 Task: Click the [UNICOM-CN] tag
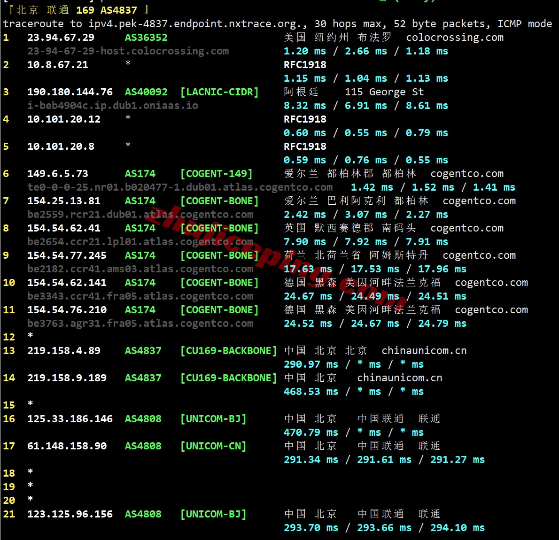pos(213,446)
